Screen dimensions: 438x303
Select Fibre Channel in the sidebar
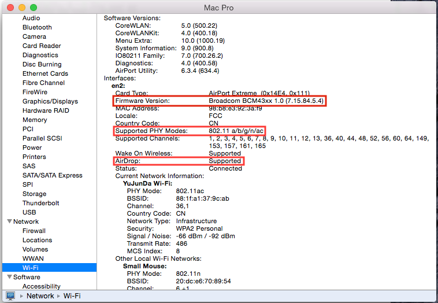point(43,83)
